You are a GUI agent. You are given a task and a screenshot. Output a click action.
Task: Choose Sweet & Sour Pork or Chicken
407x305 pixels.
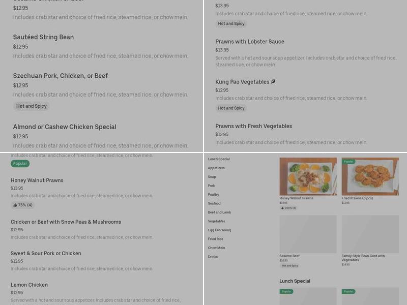[x=46, y=253]
